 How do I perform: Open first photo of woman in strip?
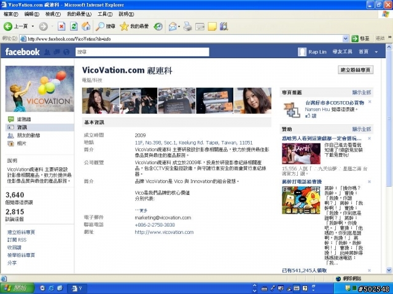click(101, 100)
